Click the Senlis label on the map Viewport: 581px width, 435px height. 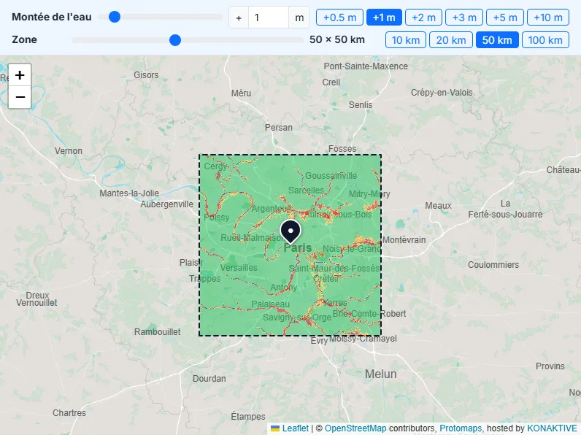coord(361,105)
